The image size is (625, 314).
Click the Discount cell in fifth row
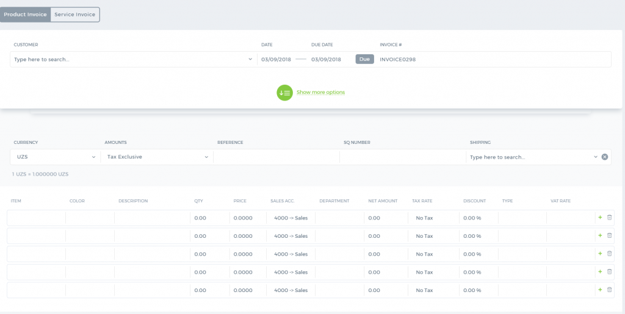(x=479, y=290)
